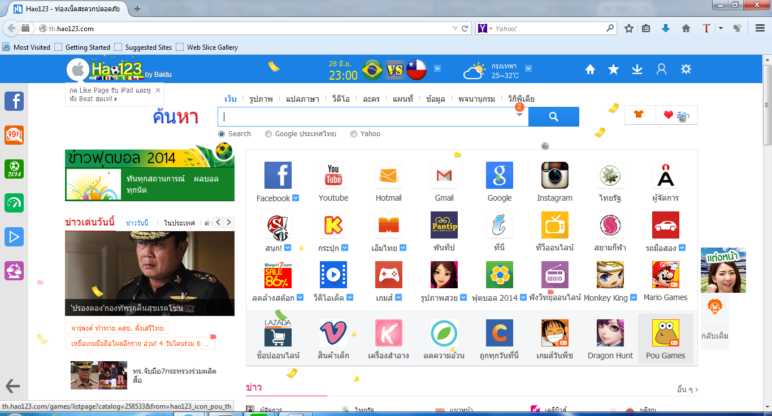Open the Hotmail shortcut icon
The height and width of the screenshot is (416, 772).
[389, 175]
